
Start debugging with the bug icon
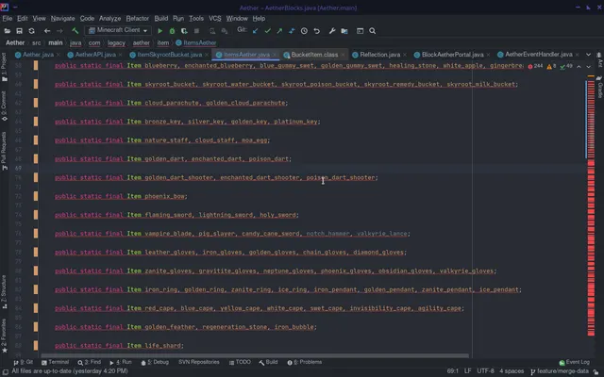pos(172,31)
